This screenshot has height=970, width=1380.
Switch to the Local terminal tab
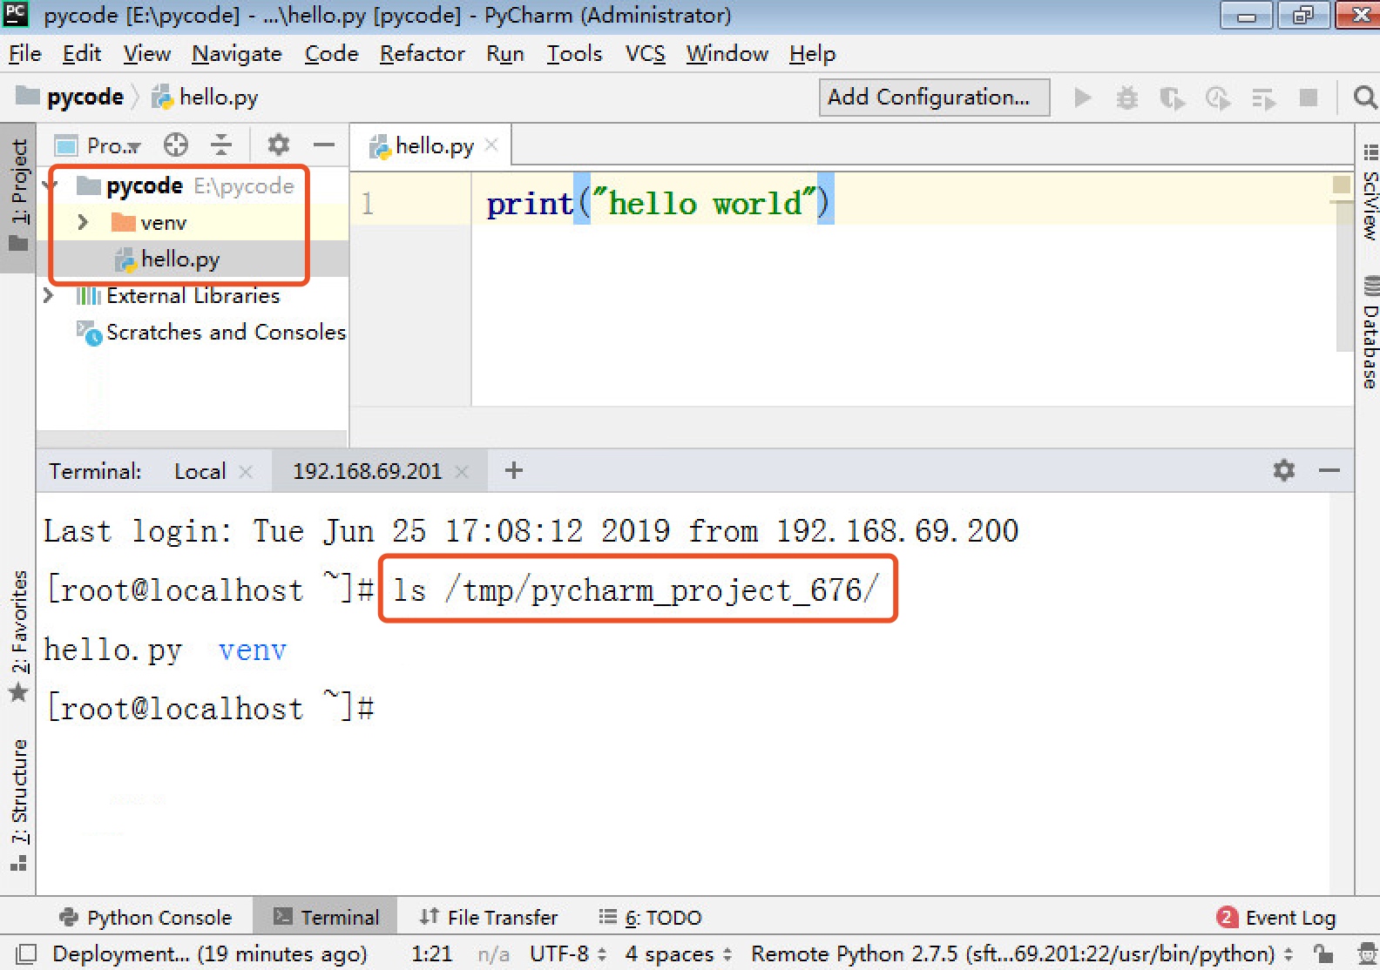coord(200,472)
